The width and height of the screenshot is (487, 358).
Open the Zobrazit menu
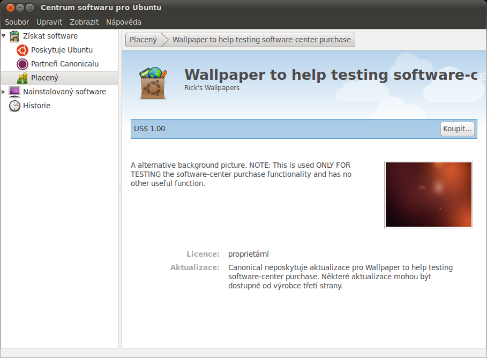point(84,22)
